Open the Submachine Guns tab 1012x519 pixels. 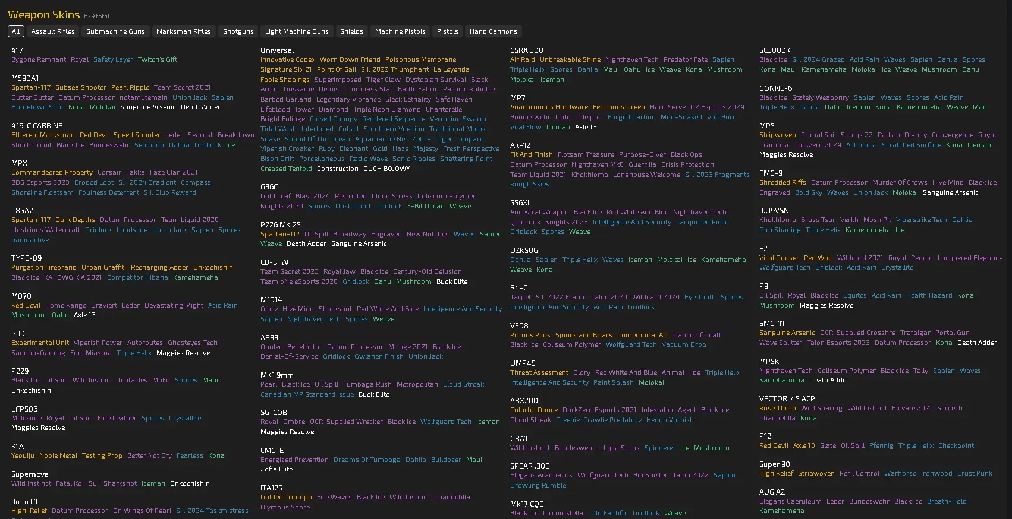pyautogui.click(x=115, y=31)
